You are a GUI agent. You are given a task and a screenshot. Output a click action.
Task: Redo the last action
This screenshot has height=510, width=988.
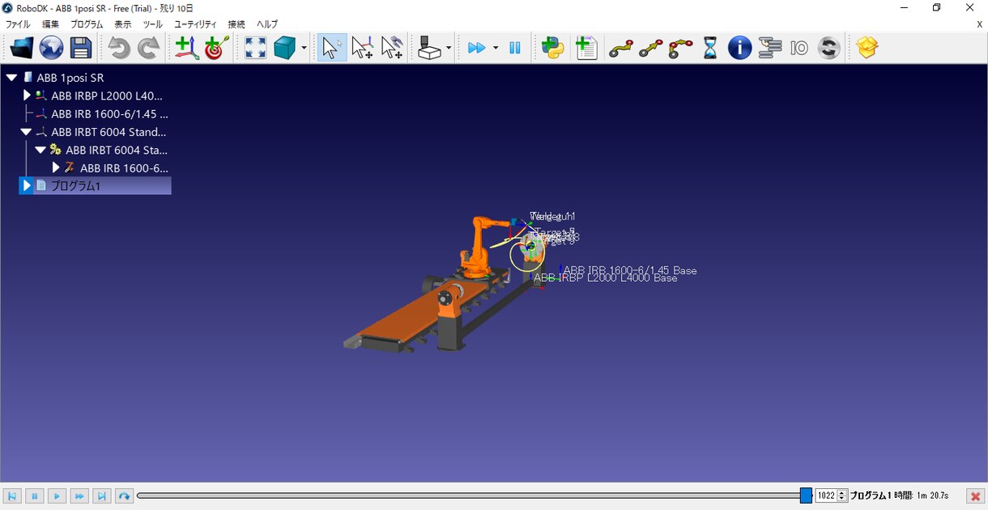148,49
